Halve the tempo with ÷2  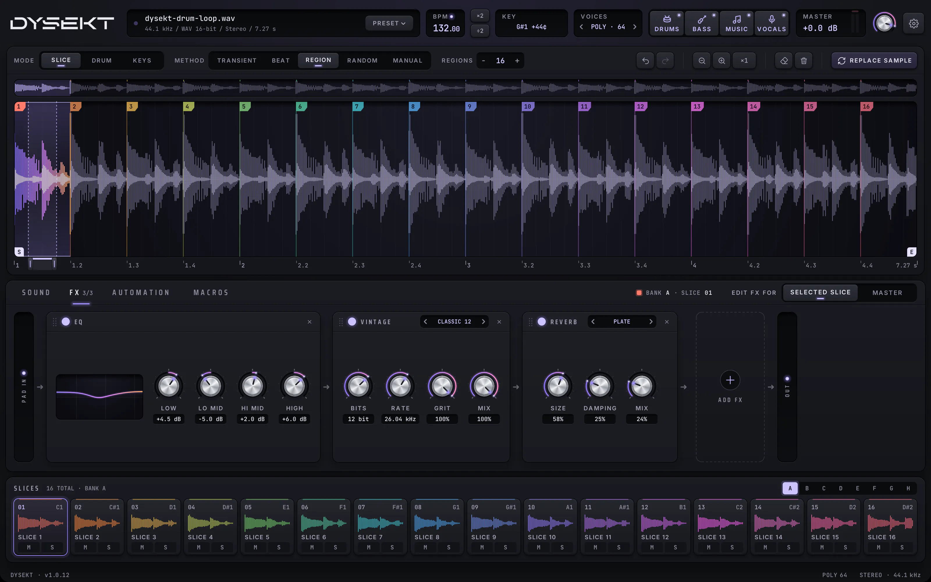tap(480, 31)
